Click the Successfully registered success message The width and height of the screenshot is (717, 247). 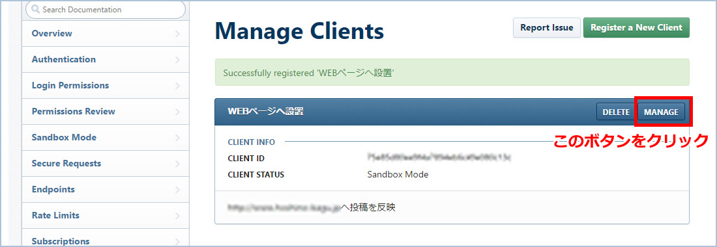[x=452, y=72]
